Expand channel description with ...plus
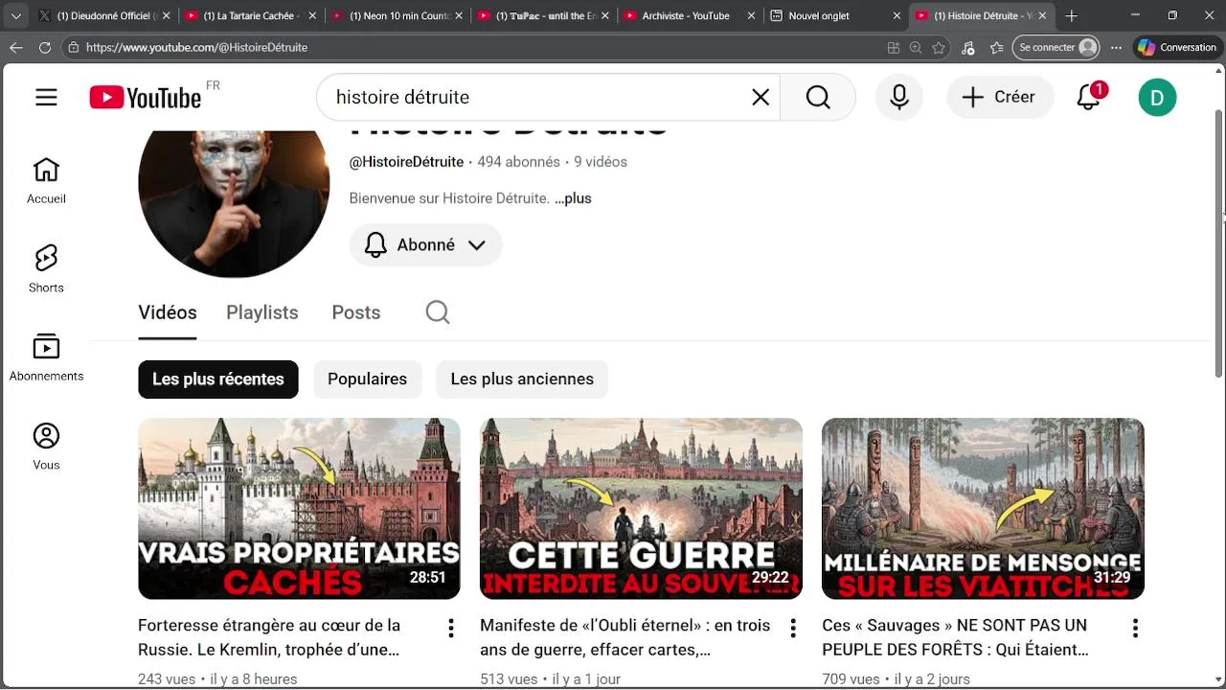The height and width of the screenshot is (690, 1226). 573,198
